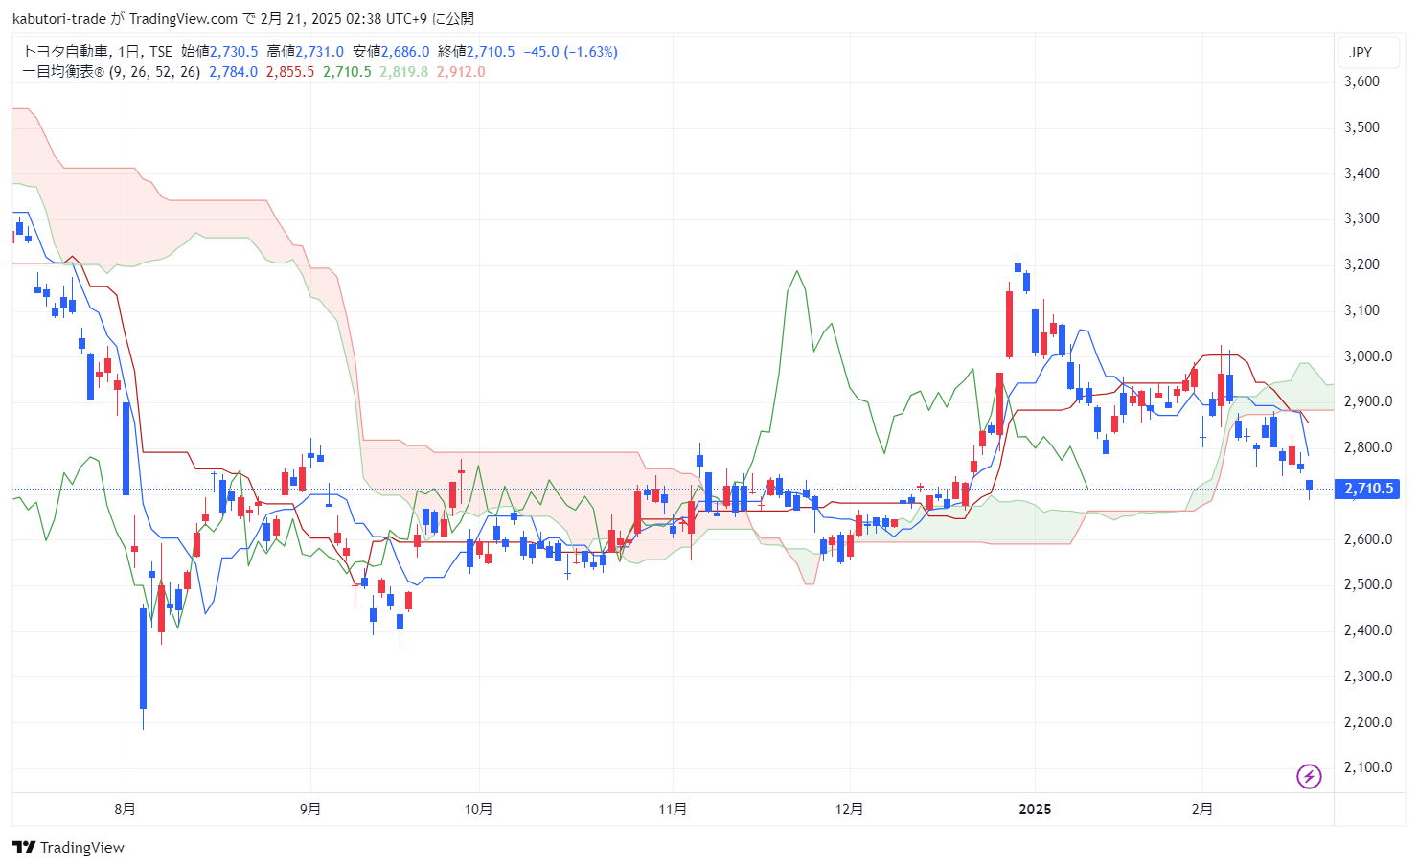1418x868 pixels.
Task: Click the トヨタ自動車 symbol title
Action: coord(66,52)
